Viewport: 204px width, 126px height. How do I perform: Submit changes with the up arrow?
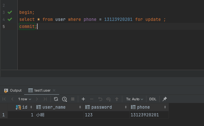[x=117, y=99]
